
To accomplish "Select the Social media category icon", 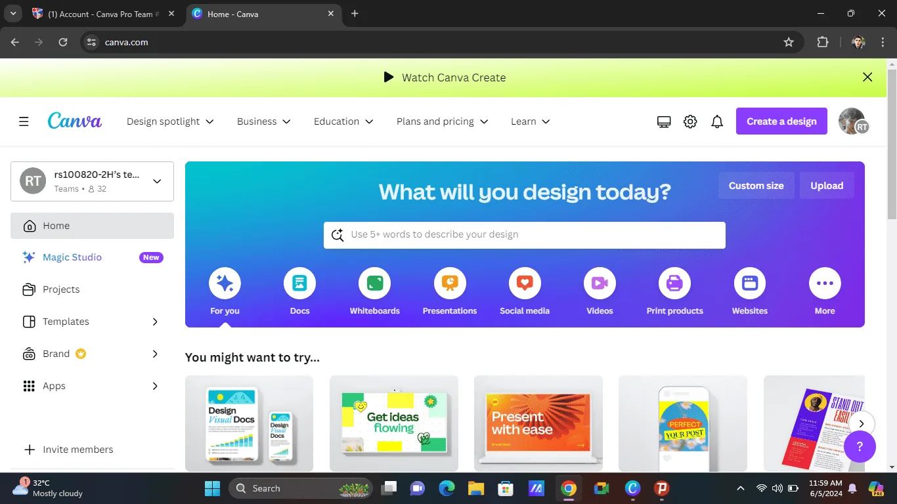I will click(x=525, y=283).
